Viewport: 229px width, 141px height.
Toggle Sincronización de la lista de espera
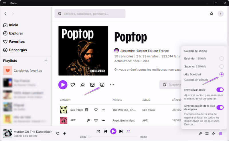coord(220,108)
